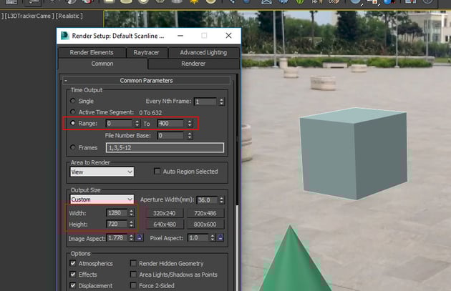This screenshot has height=291, width=451.
Task: Click the 3ds Max icon in Render Setup title bar
Action: tap(64, 36)
